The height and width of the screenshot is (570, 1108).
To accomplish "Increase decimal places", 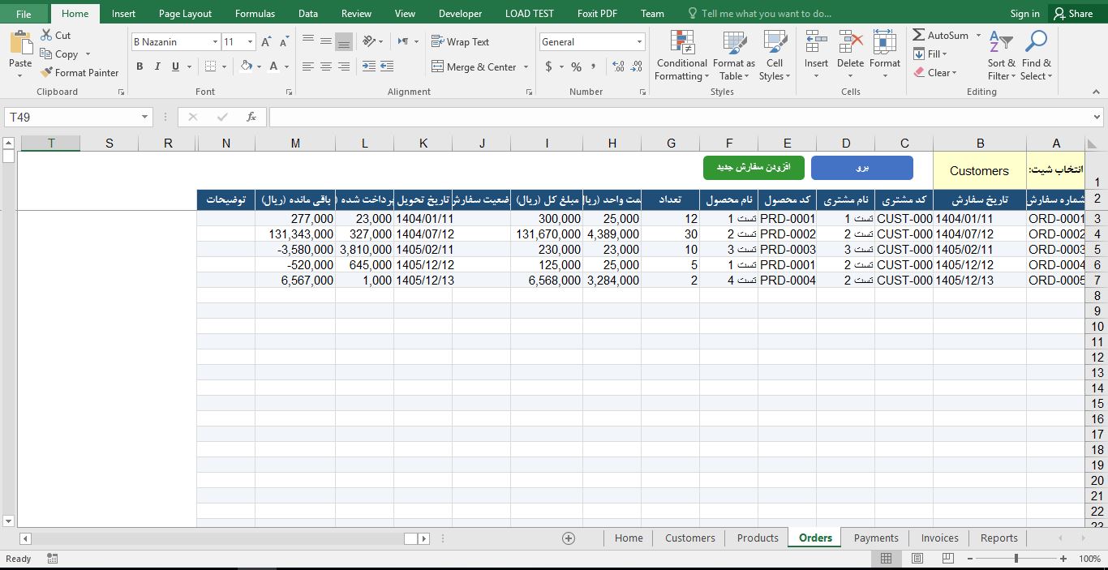I will pyautogui.click(x=618, y=66).
